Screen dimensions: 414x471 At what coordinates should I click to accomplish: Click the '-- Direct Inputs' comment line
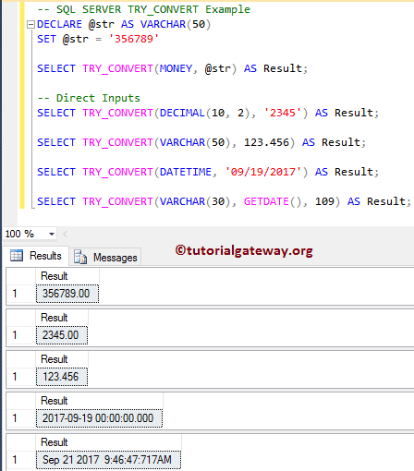pos(89,98)
